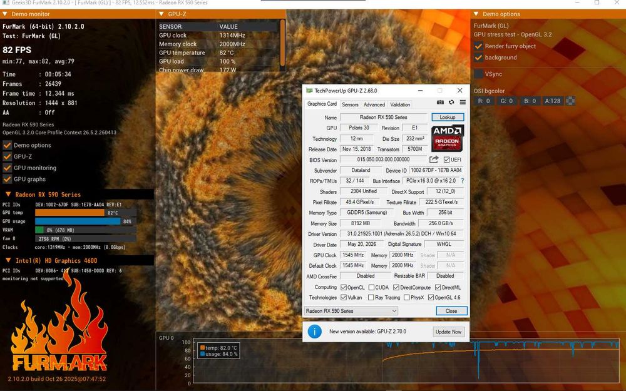The width and height of the screenshot is (626, 391).
Task: Click the 2304 Unified Shaders field
Action: pyautogui.click(x=363, y=191)
